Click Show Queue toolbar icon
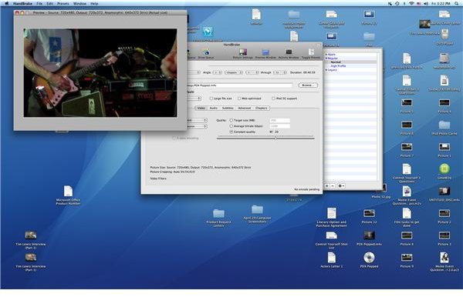The width and height of the screenshot is (463, 297). [x=206, y=54]
